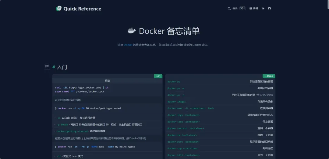Image resolution: width=329 pixels, height=159 pixels.
Task: Click the docker images command
Action: pos(176,102)
